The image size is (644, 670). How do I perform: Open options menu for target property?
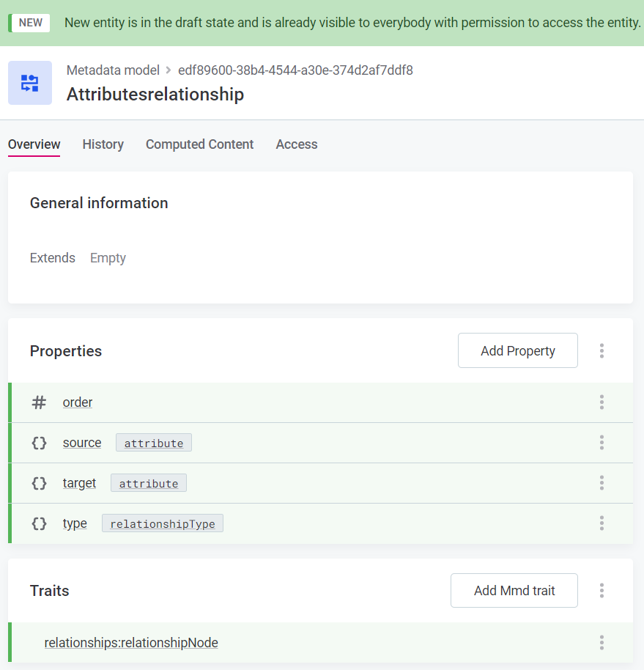pyautogui.click(x=602, y=483)
